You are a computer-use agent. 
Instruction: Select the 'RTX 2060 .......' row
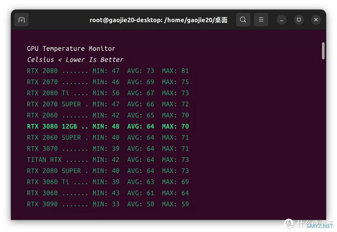point(108,115)
